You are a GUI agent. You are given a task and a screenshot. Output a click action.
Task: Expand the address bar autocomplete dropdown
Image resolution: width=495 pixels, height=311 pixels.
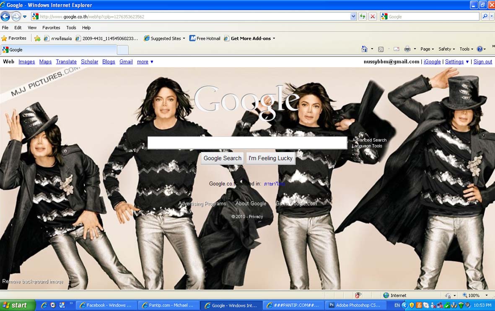point(353,17)
